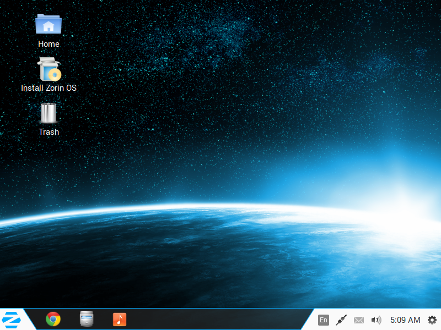
Task: Select the Trash bin desktop icon
Action: point(49,113)
